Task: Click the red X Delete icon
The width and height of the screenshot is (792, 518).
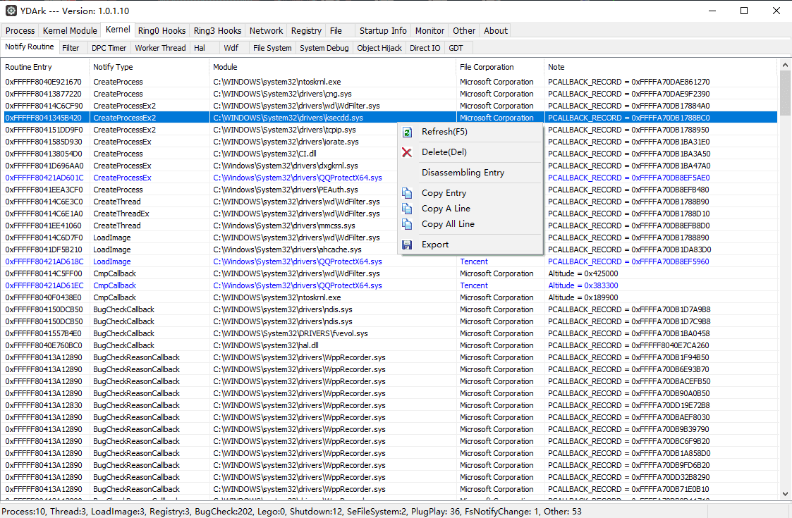Action: (x=407, y=152)
